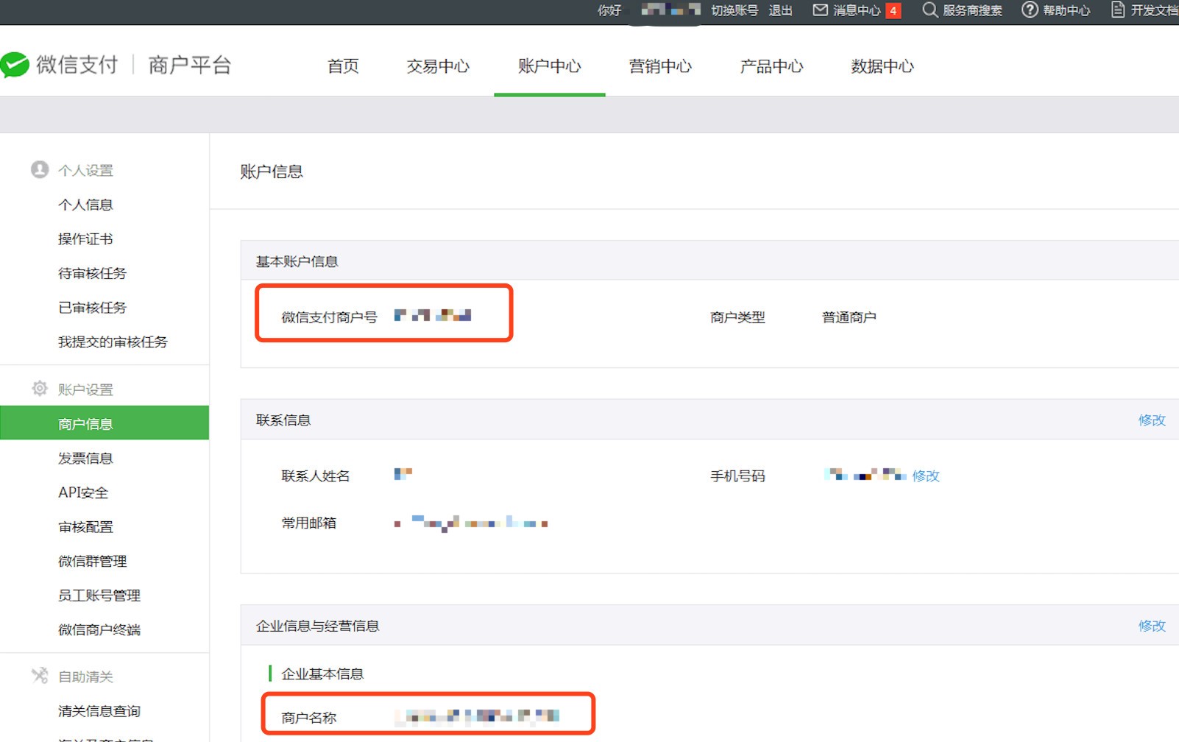Image resolution: width=1179 pixels, height=742 pixels.
Task: Open the 首页 tab
Action: point(343,66)
